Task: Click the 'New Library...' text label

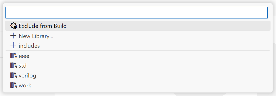Action: point(36,36)
